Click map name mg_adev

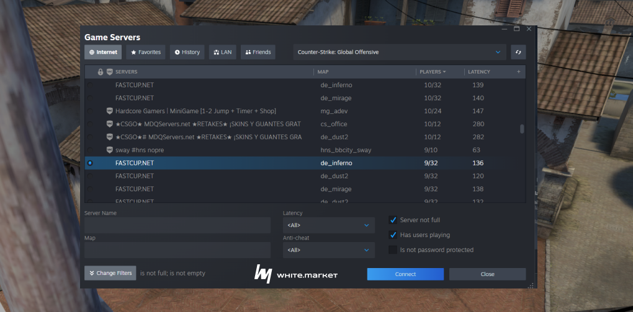click(x=334, y=111)
